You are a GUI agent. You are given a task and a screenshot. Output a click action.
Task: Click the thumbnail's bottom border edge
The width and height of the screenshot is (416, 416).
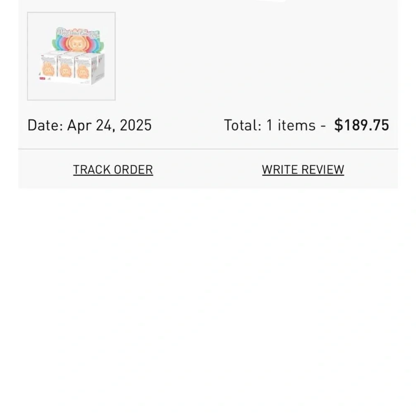click(x=71, y=100)
